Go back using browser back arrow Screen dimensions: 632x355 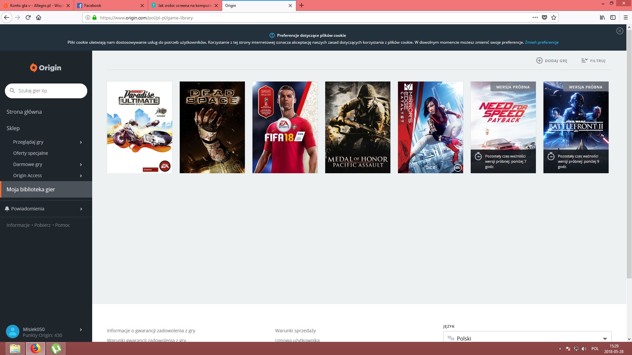pos(7,17)
